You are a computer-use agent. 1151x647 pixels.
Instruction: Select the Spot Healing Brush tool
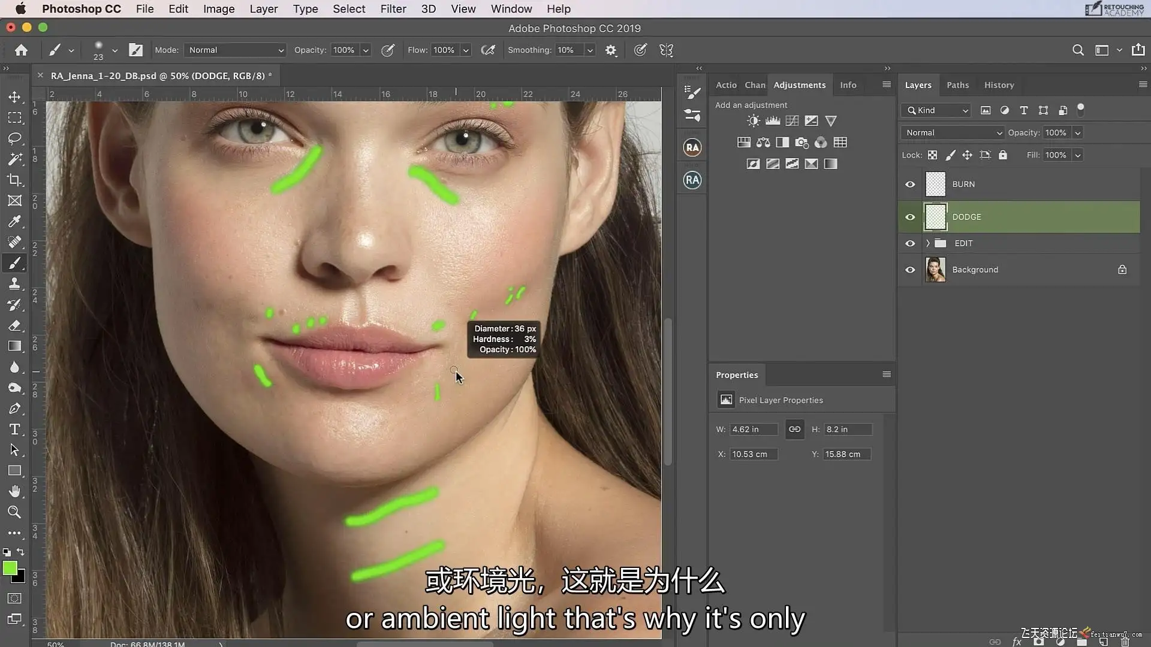coord(14,242)
